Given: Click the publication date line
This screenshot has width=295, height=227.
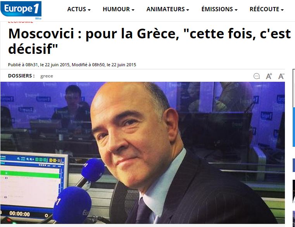Looking at the screenshot, I should pos(72,65).
